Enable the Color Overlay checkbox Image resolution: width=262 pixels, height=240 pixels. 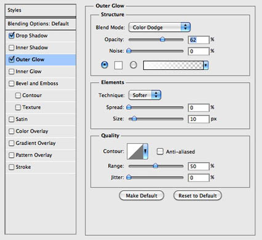(x=12, y=131)
